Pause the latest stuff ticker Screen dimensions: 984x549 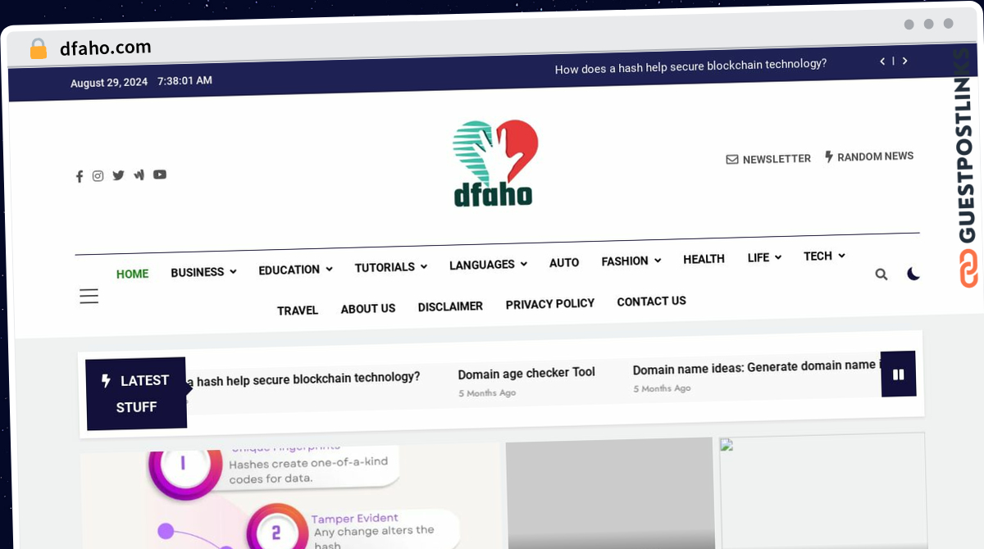tap(899, 374)
